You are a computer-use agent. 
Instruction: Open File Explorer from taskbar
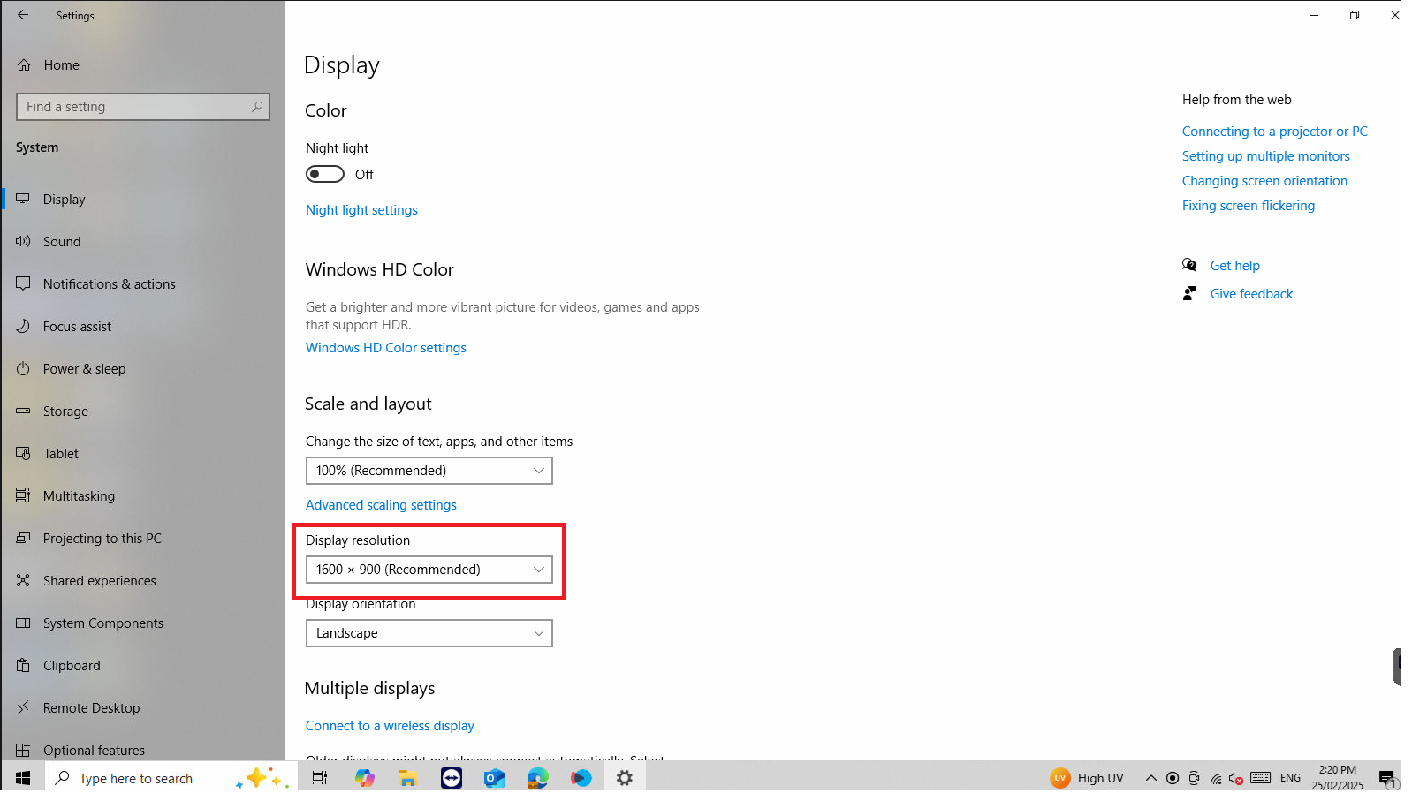click(x=407, y=778)
